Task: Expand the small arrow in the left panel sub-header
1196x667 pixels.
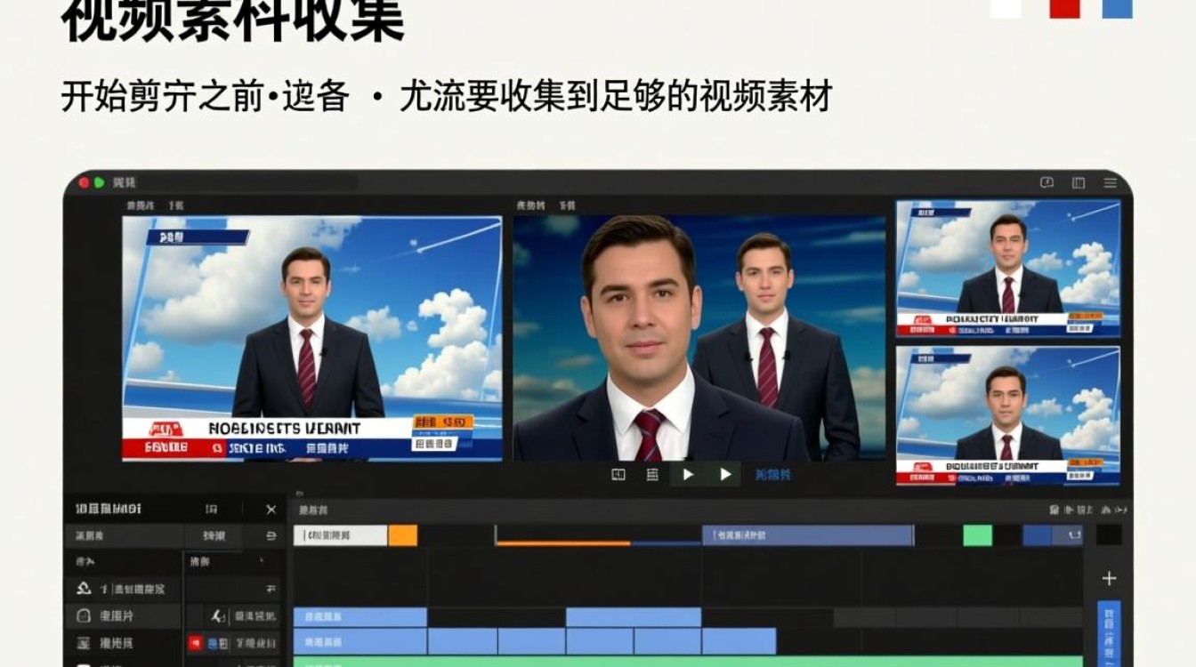Action: coord(262,561)
